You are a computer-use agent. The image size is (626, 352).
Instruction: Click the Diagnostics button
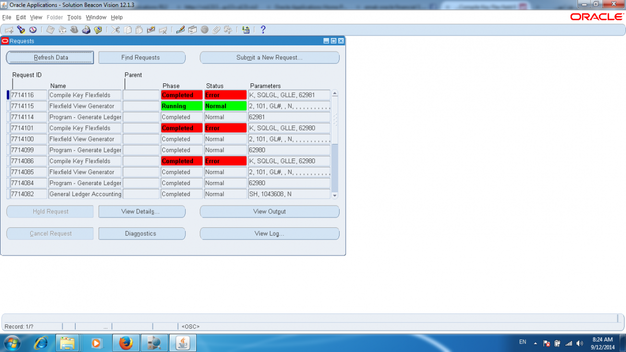[x=141, y=234]
